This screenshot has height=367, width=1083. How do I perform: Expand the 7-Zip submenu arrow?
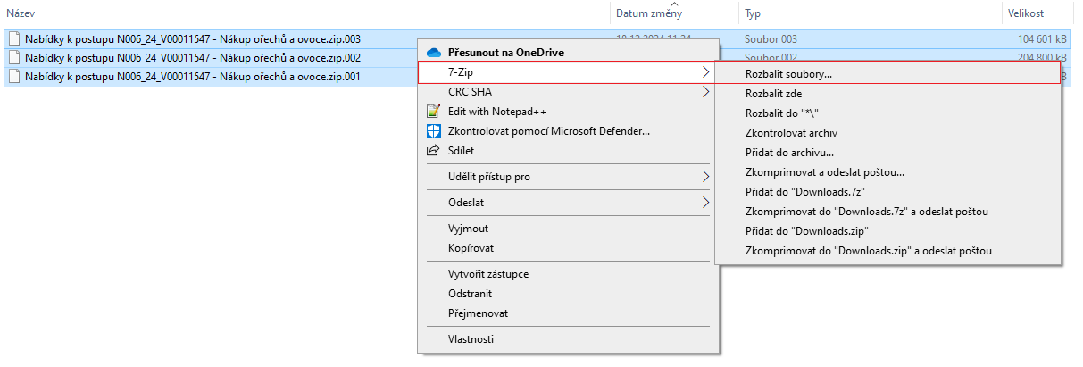click(705, 72)
